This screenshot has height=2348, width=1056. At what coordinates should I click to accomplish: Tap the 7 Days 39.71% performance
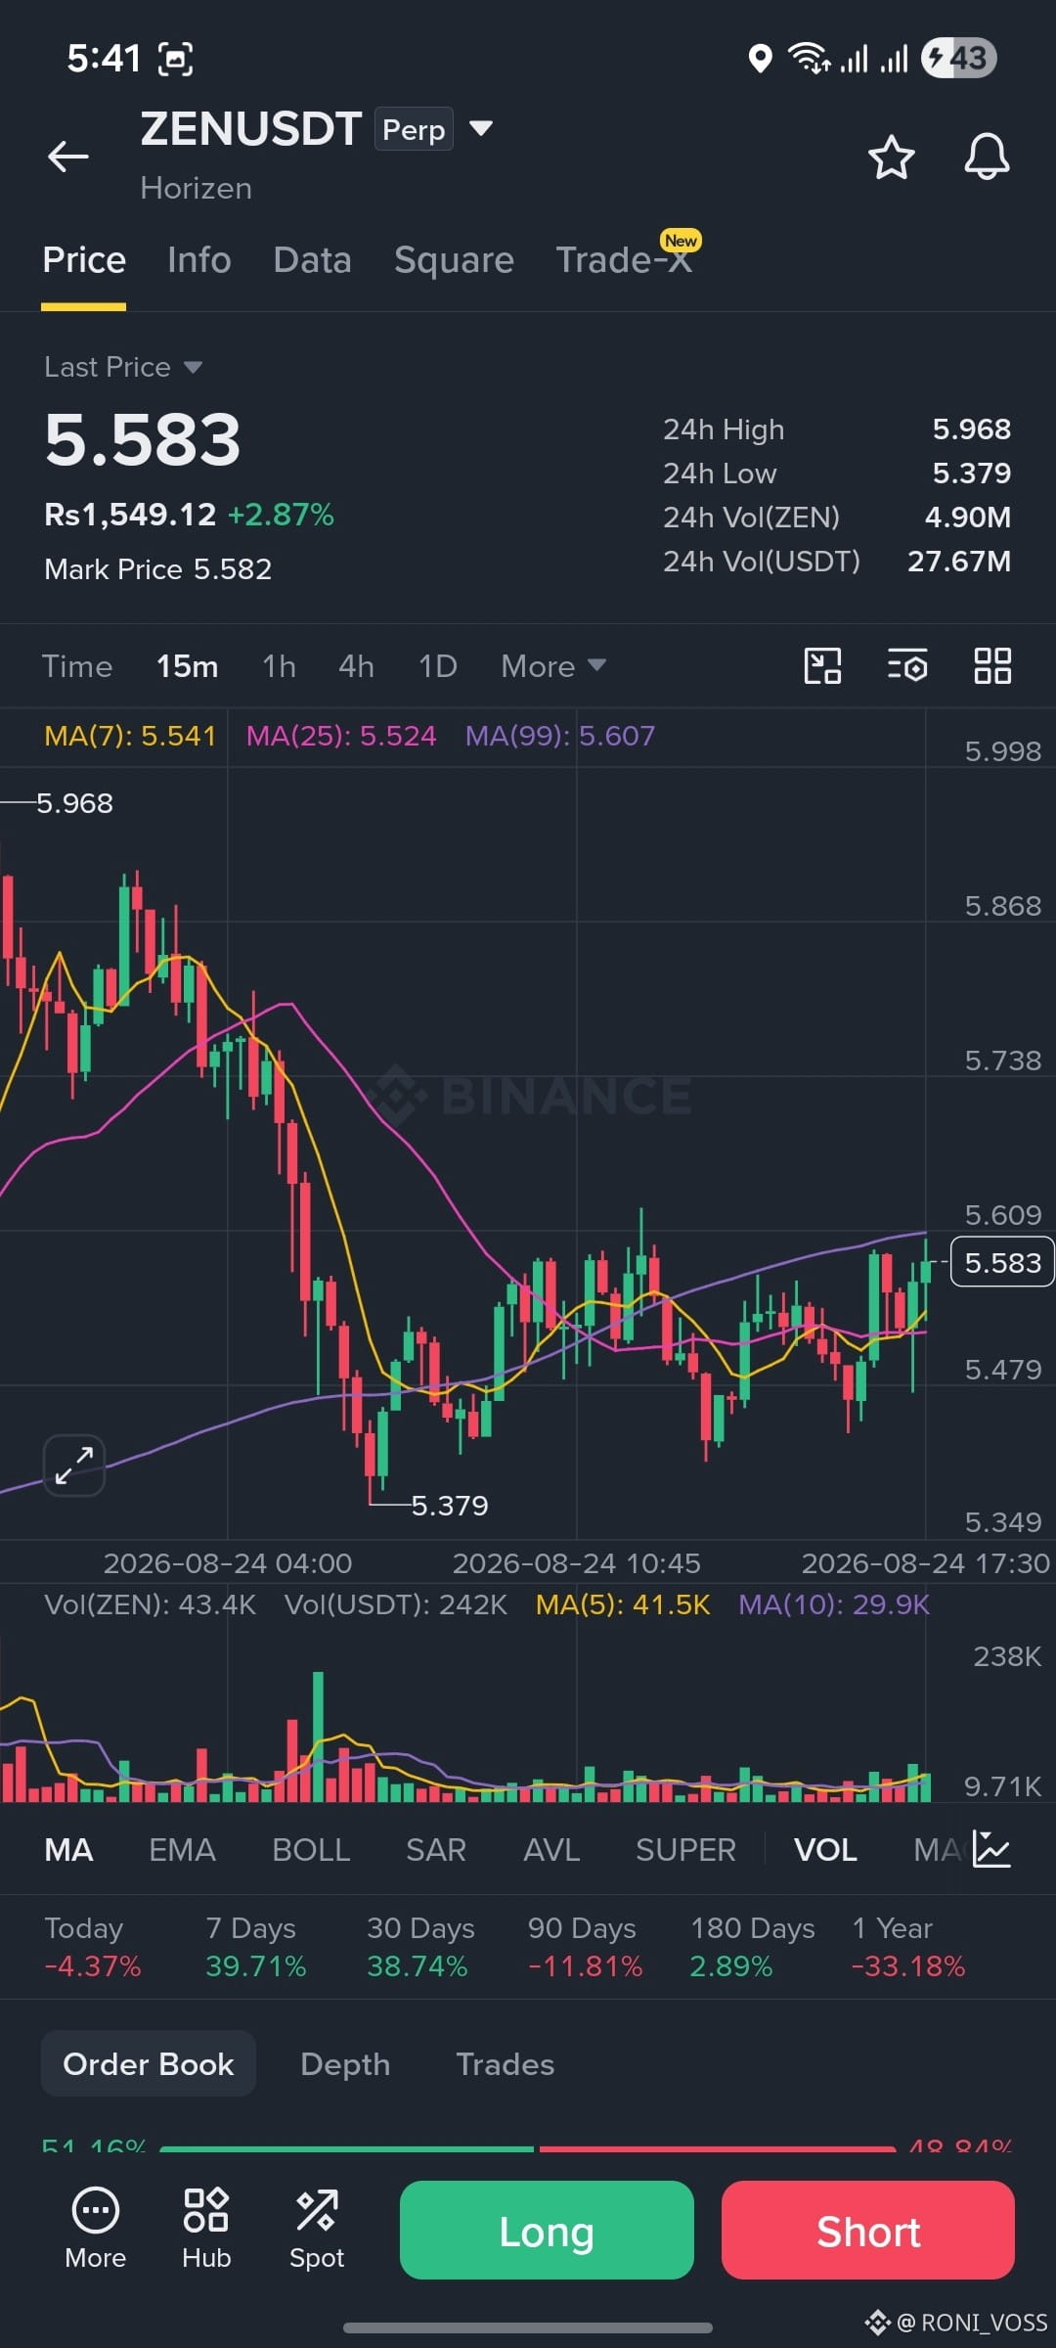pyautogui.click(x=255, y=1947)
